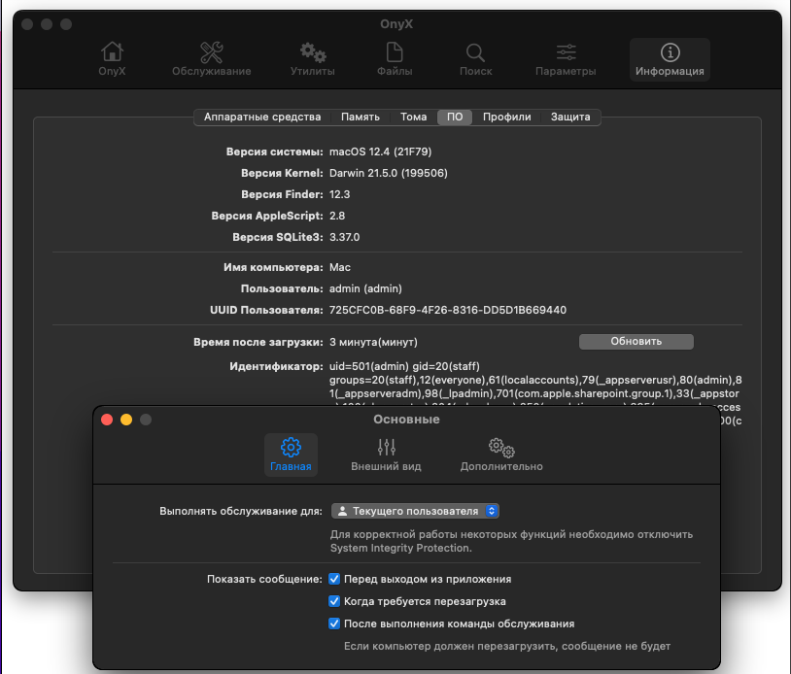Select the Главная gear icon in preferences
This screenshot has width=791, height=674.
(291, 455)
